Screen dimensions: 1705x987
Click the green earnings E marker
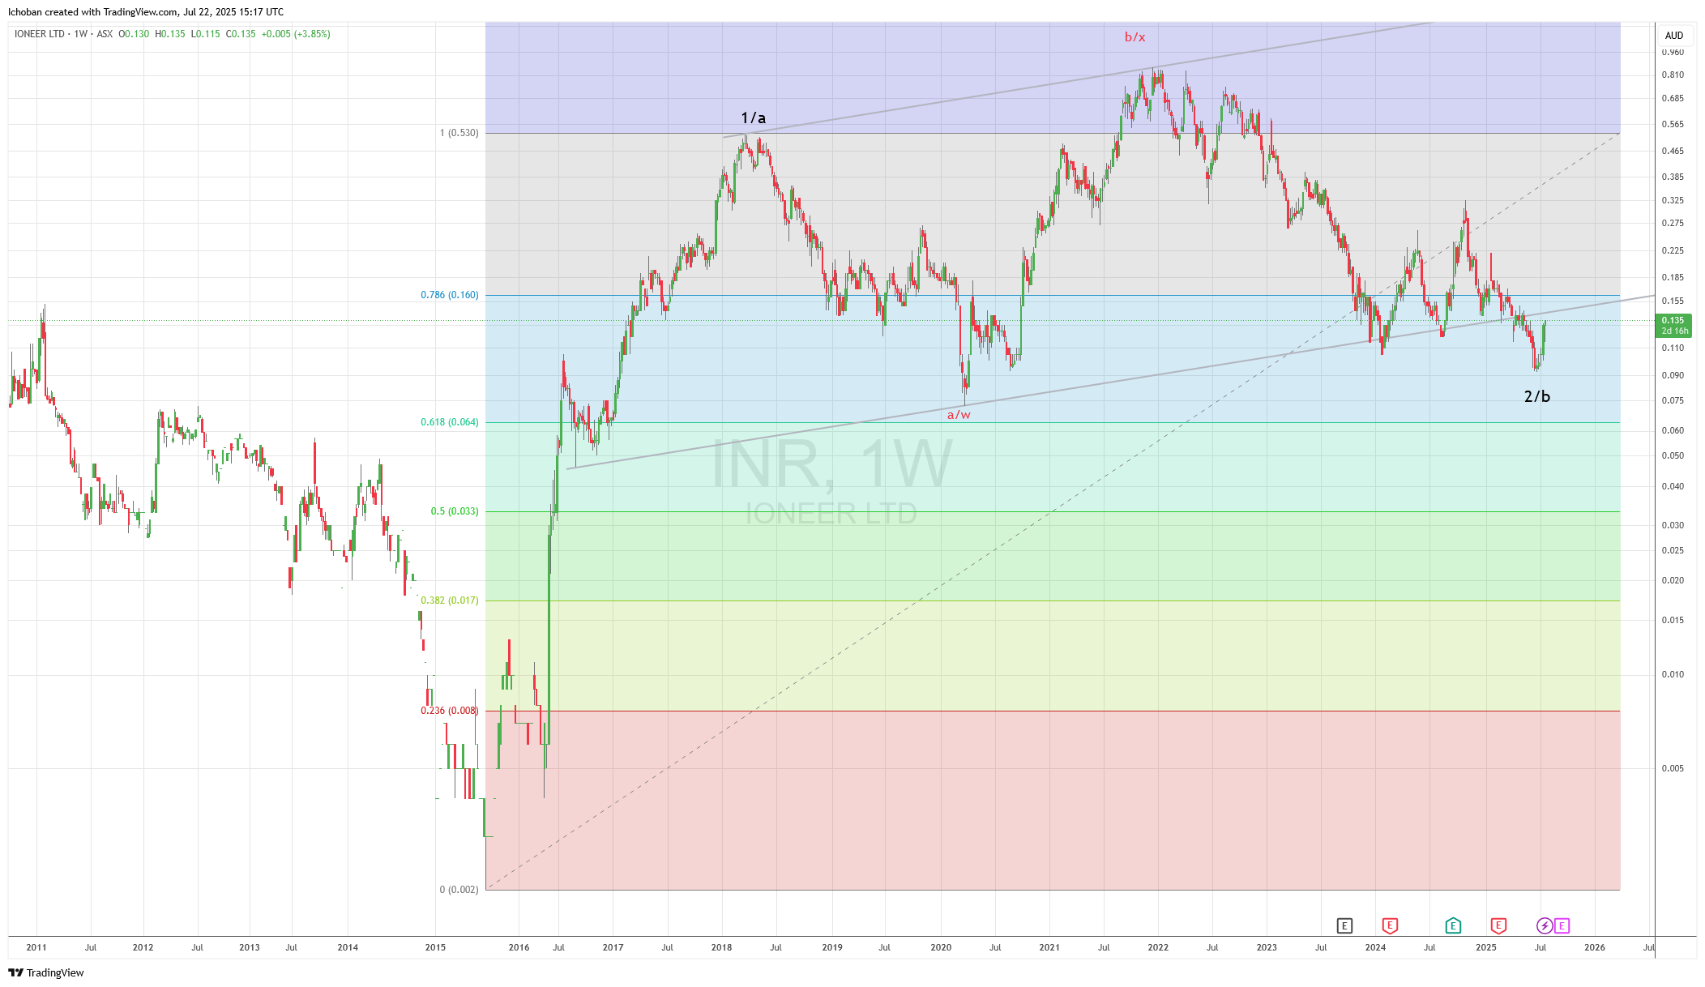point(1453,925)
